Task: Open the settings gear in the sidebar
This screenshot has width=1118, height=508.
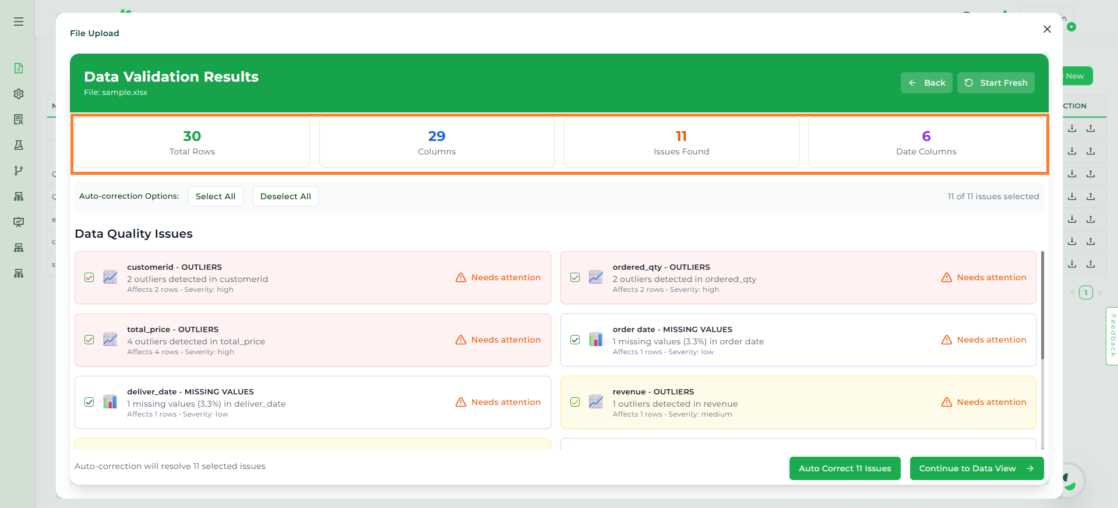Action: (19, 94)
